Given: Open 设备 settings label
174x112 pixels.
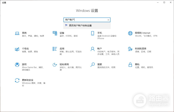Looking at the screenshot, I should pyautogui.click(x=62, y=33).
